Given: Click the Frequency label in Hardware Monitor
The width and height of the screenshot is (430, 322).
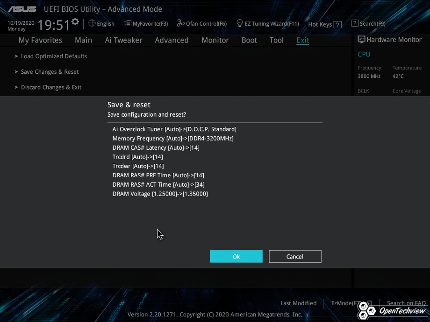Looking at the screenshot, I should pyautogui.click(x=369, y=68).
